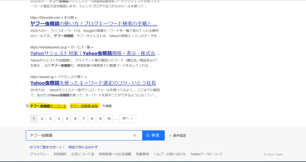The image size is (306, 162).
Task: Expand dropdown arrow next to 82sorelle.com 未分類
Action: [76, 18]
